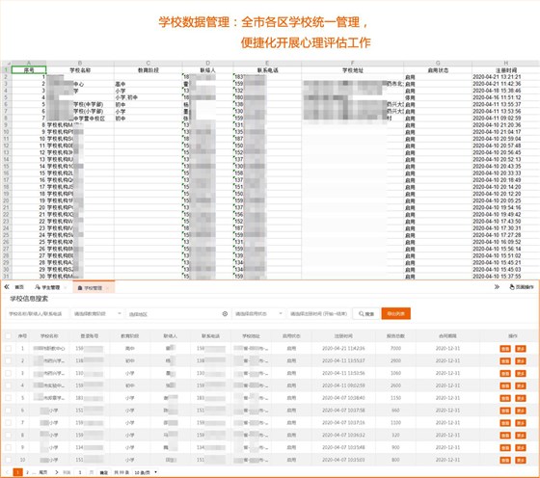Advance tabs with double right arrow icon
Image resolution: width=540 pixels, height=478 pixels.
tap(497, 286)
